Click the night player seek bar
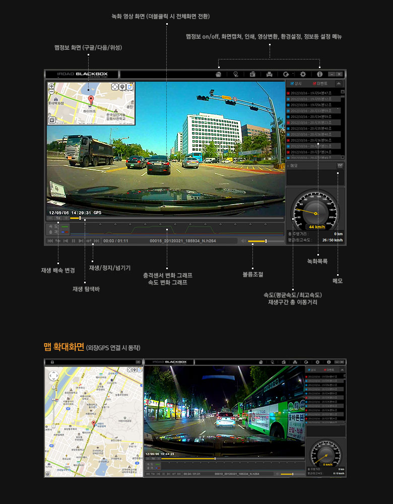The height and width of the screenshot is (504, 393). click(x=232, y=459)
